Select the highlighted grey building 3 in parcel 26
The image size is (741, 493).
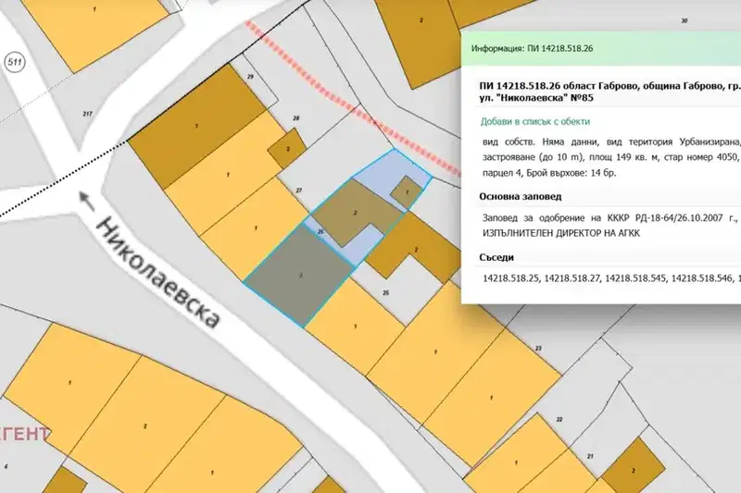(x=300, y=275)
